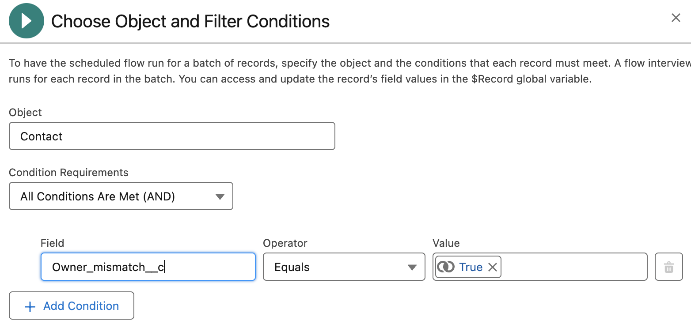Focus the Field input showing Owner_mismatch__c
The height and width of the screenshot is (332, 691).
[x=148, y=267]
